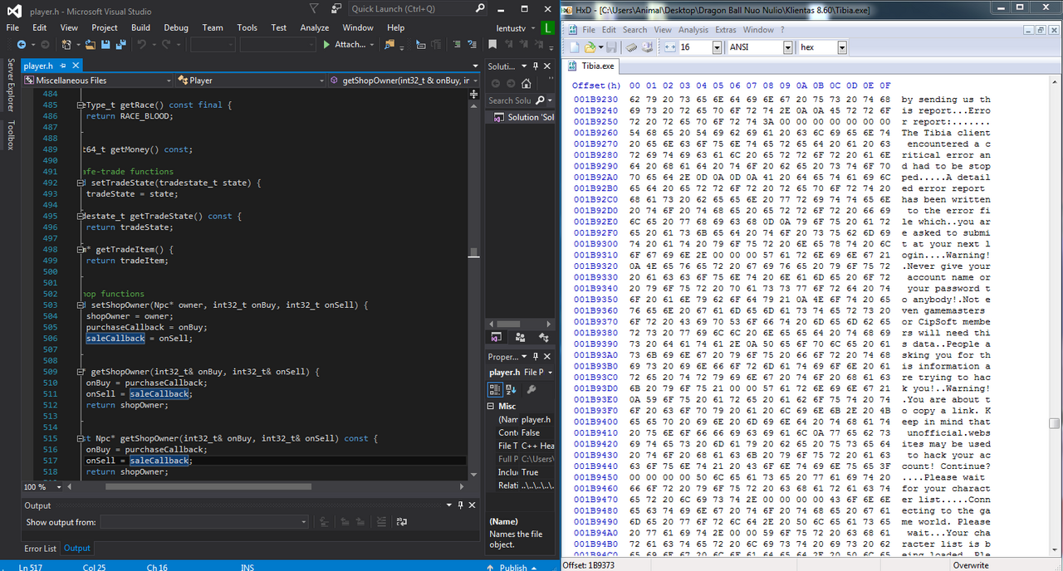Click the Home icon in Solution Explorer

pyautogui.click(x=527, y=83)
